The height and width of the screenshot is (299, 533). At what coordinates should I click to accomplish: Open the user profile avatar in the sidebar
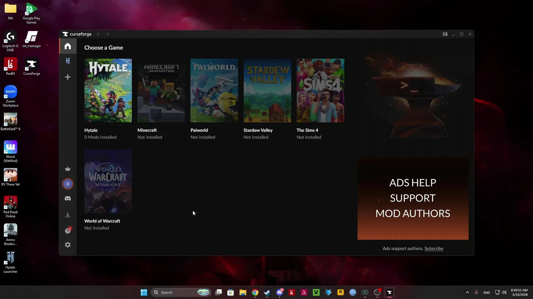(x=67, y=184)
